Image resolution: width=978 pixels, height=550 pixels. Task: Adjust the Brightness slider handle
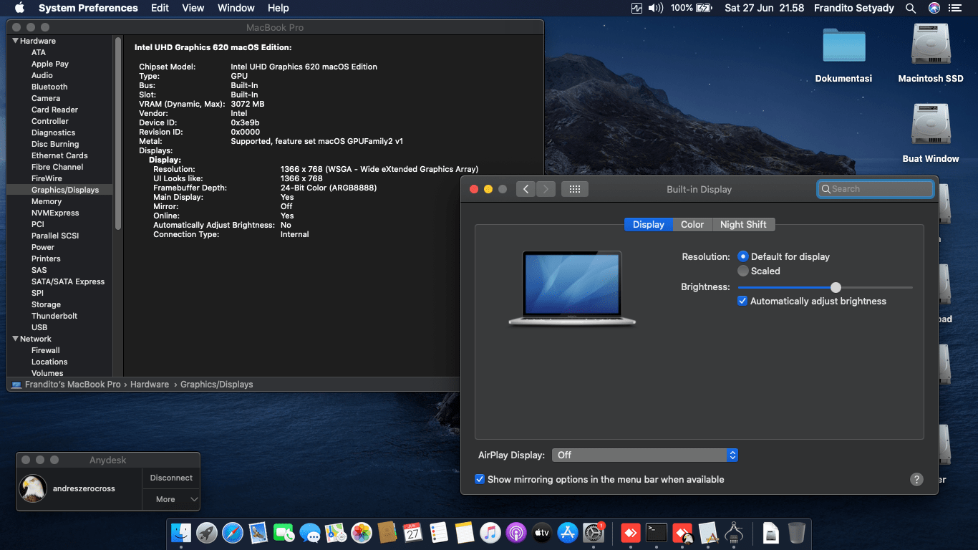pos(836,287)
